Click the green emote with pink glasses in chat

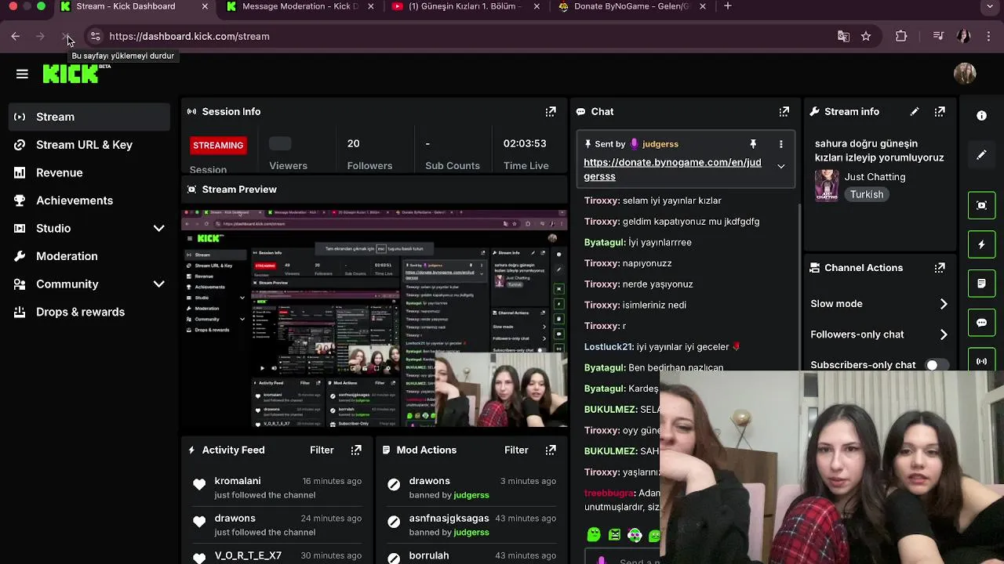(635, 535)
